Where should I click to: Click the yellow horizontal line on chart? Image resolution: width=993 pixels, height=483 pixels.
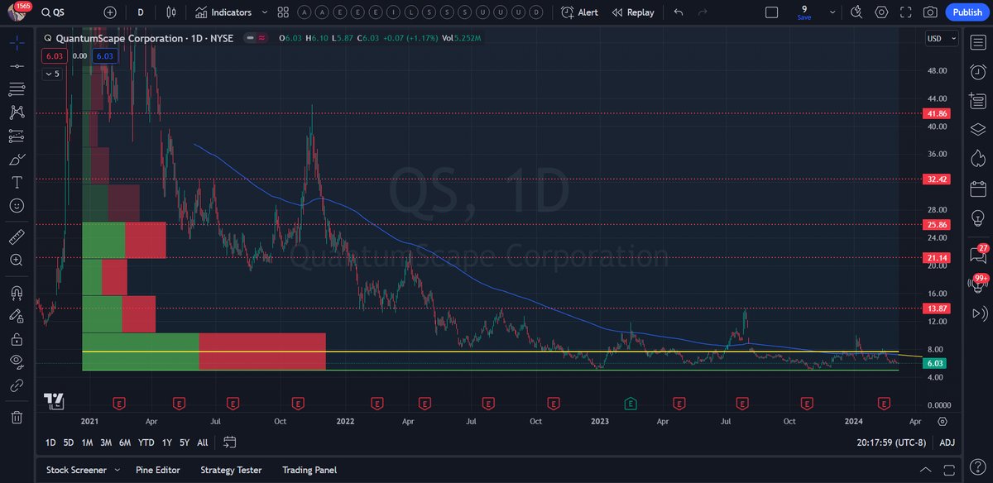tap(496, 351)
